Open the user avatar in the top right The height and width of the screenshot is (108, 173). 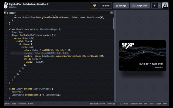(165, 5)
